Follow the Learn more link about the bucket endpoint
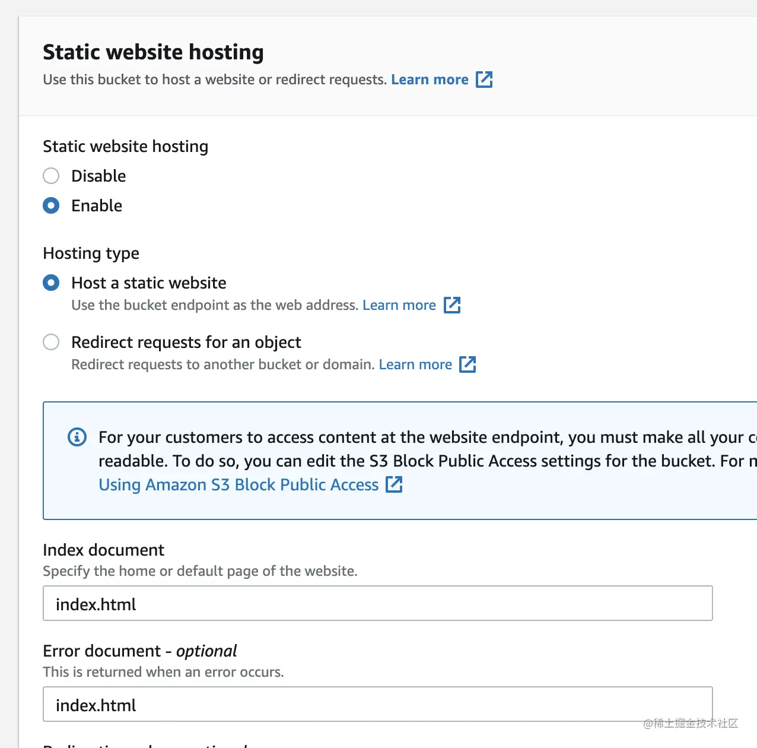This screenshot has width=757, height=748. (399, 305)
